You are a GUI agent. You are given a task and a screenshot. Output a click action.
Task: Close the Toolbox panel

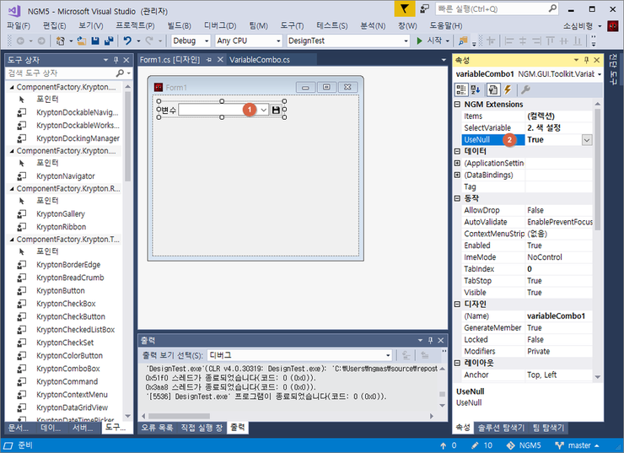click(126, 60)
